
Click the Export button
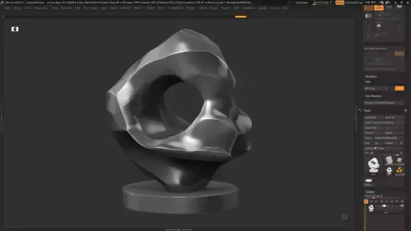394,133
